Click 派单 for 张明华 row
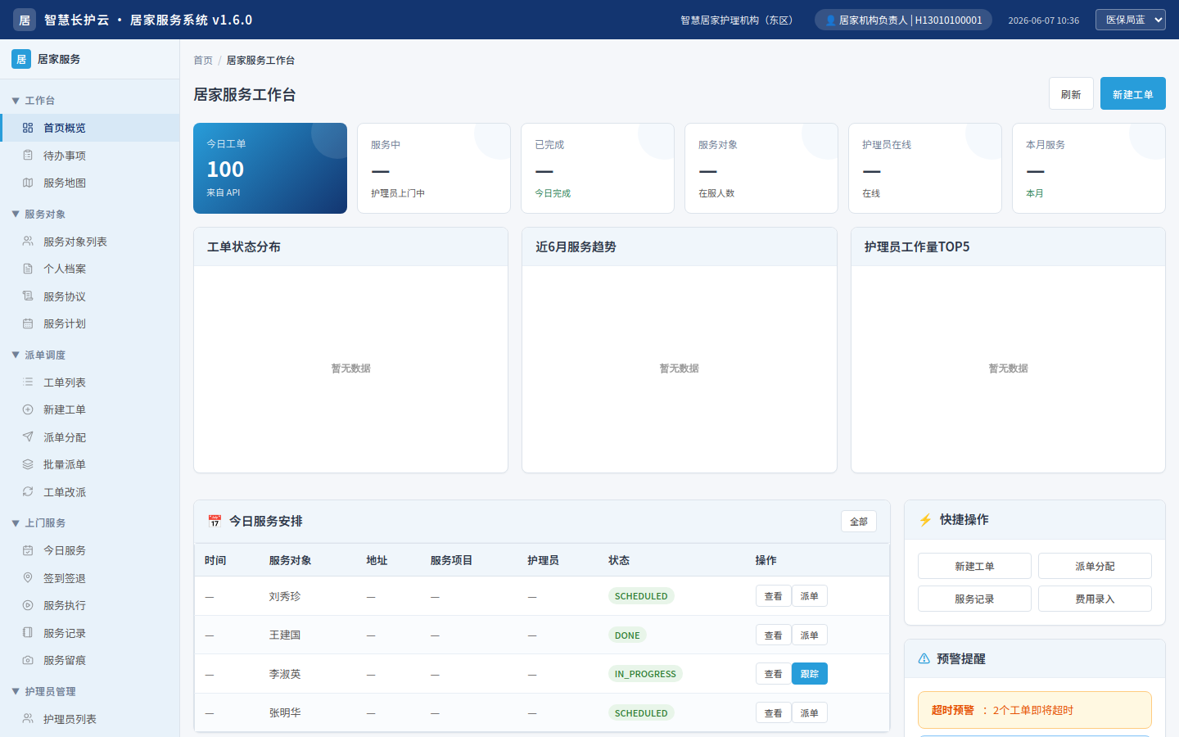The height and width of the screenshot is (737, 1179). (809, 713)
